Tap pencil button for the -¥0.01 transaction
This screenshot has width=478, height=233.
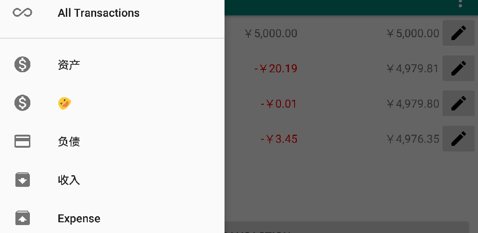click(x=458, y=103)
